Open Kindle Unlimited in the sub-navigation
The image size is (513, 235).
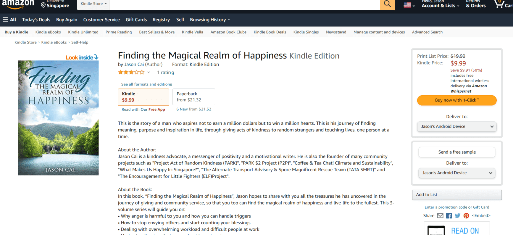coord(83,32)
